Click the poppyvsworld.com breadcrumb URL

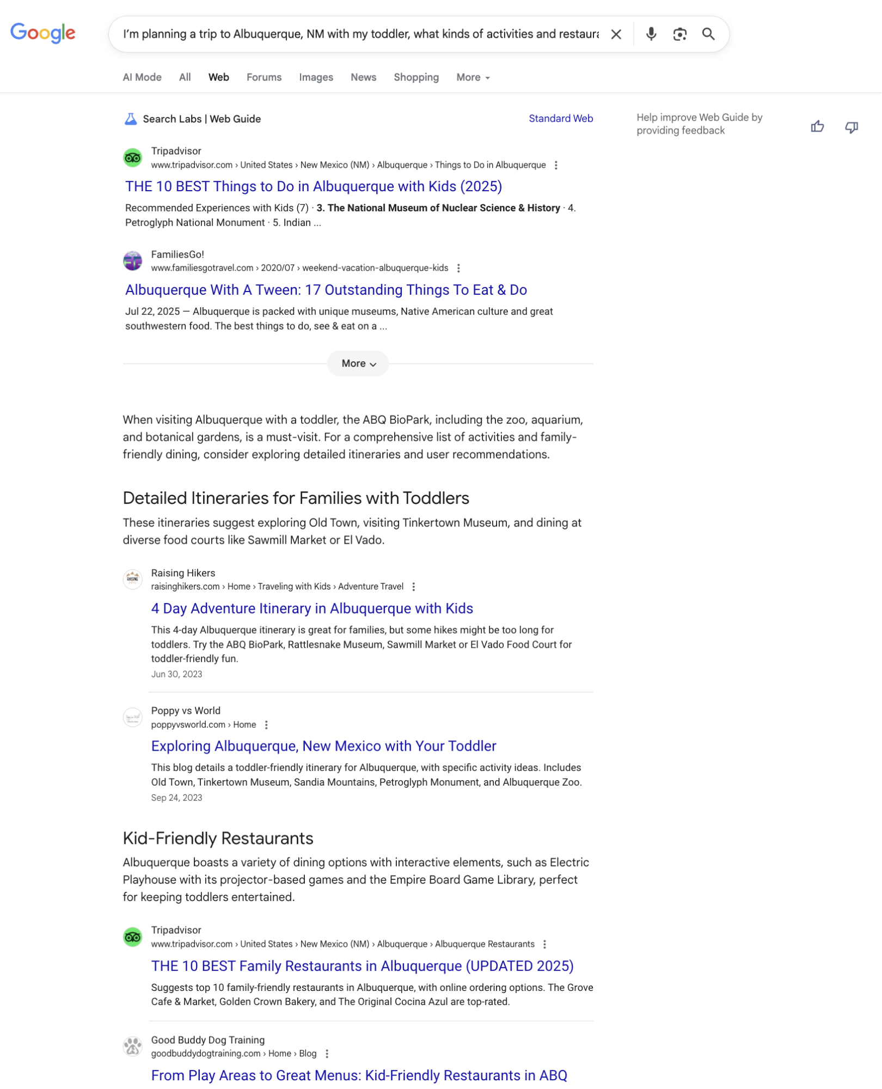(x=204, y=725)
